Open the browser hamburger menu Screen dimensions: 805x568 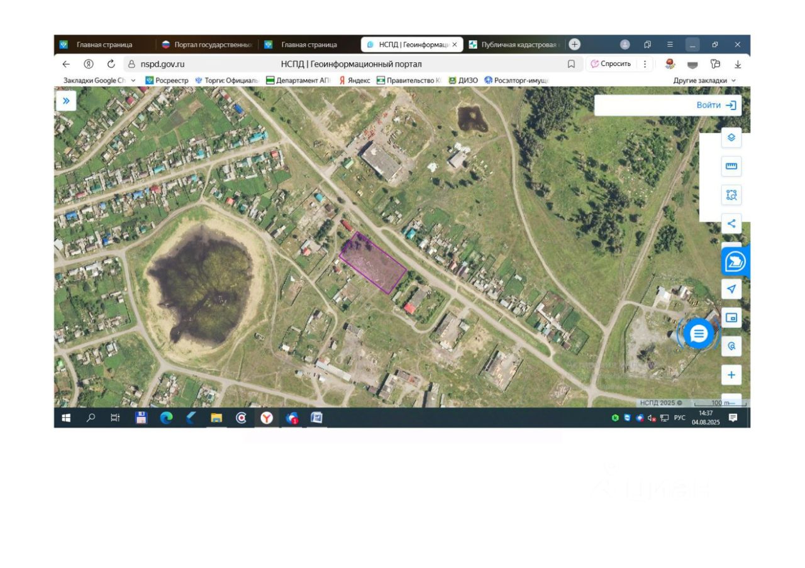(x=670, y=44)
